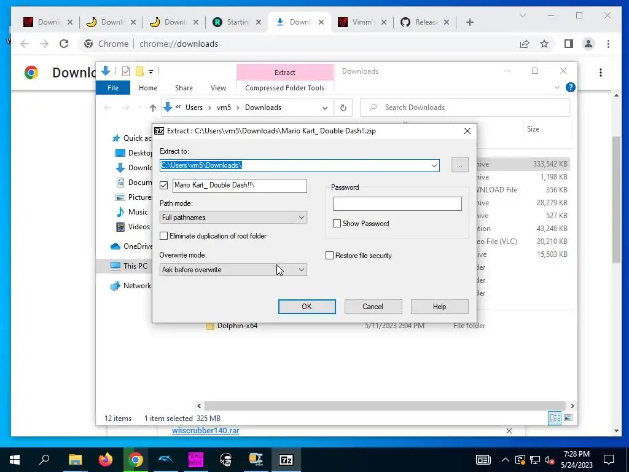This screenshot has width=629, height=472.
Task: Open Chrome's three-dot menu
Action: click(608, 44)
